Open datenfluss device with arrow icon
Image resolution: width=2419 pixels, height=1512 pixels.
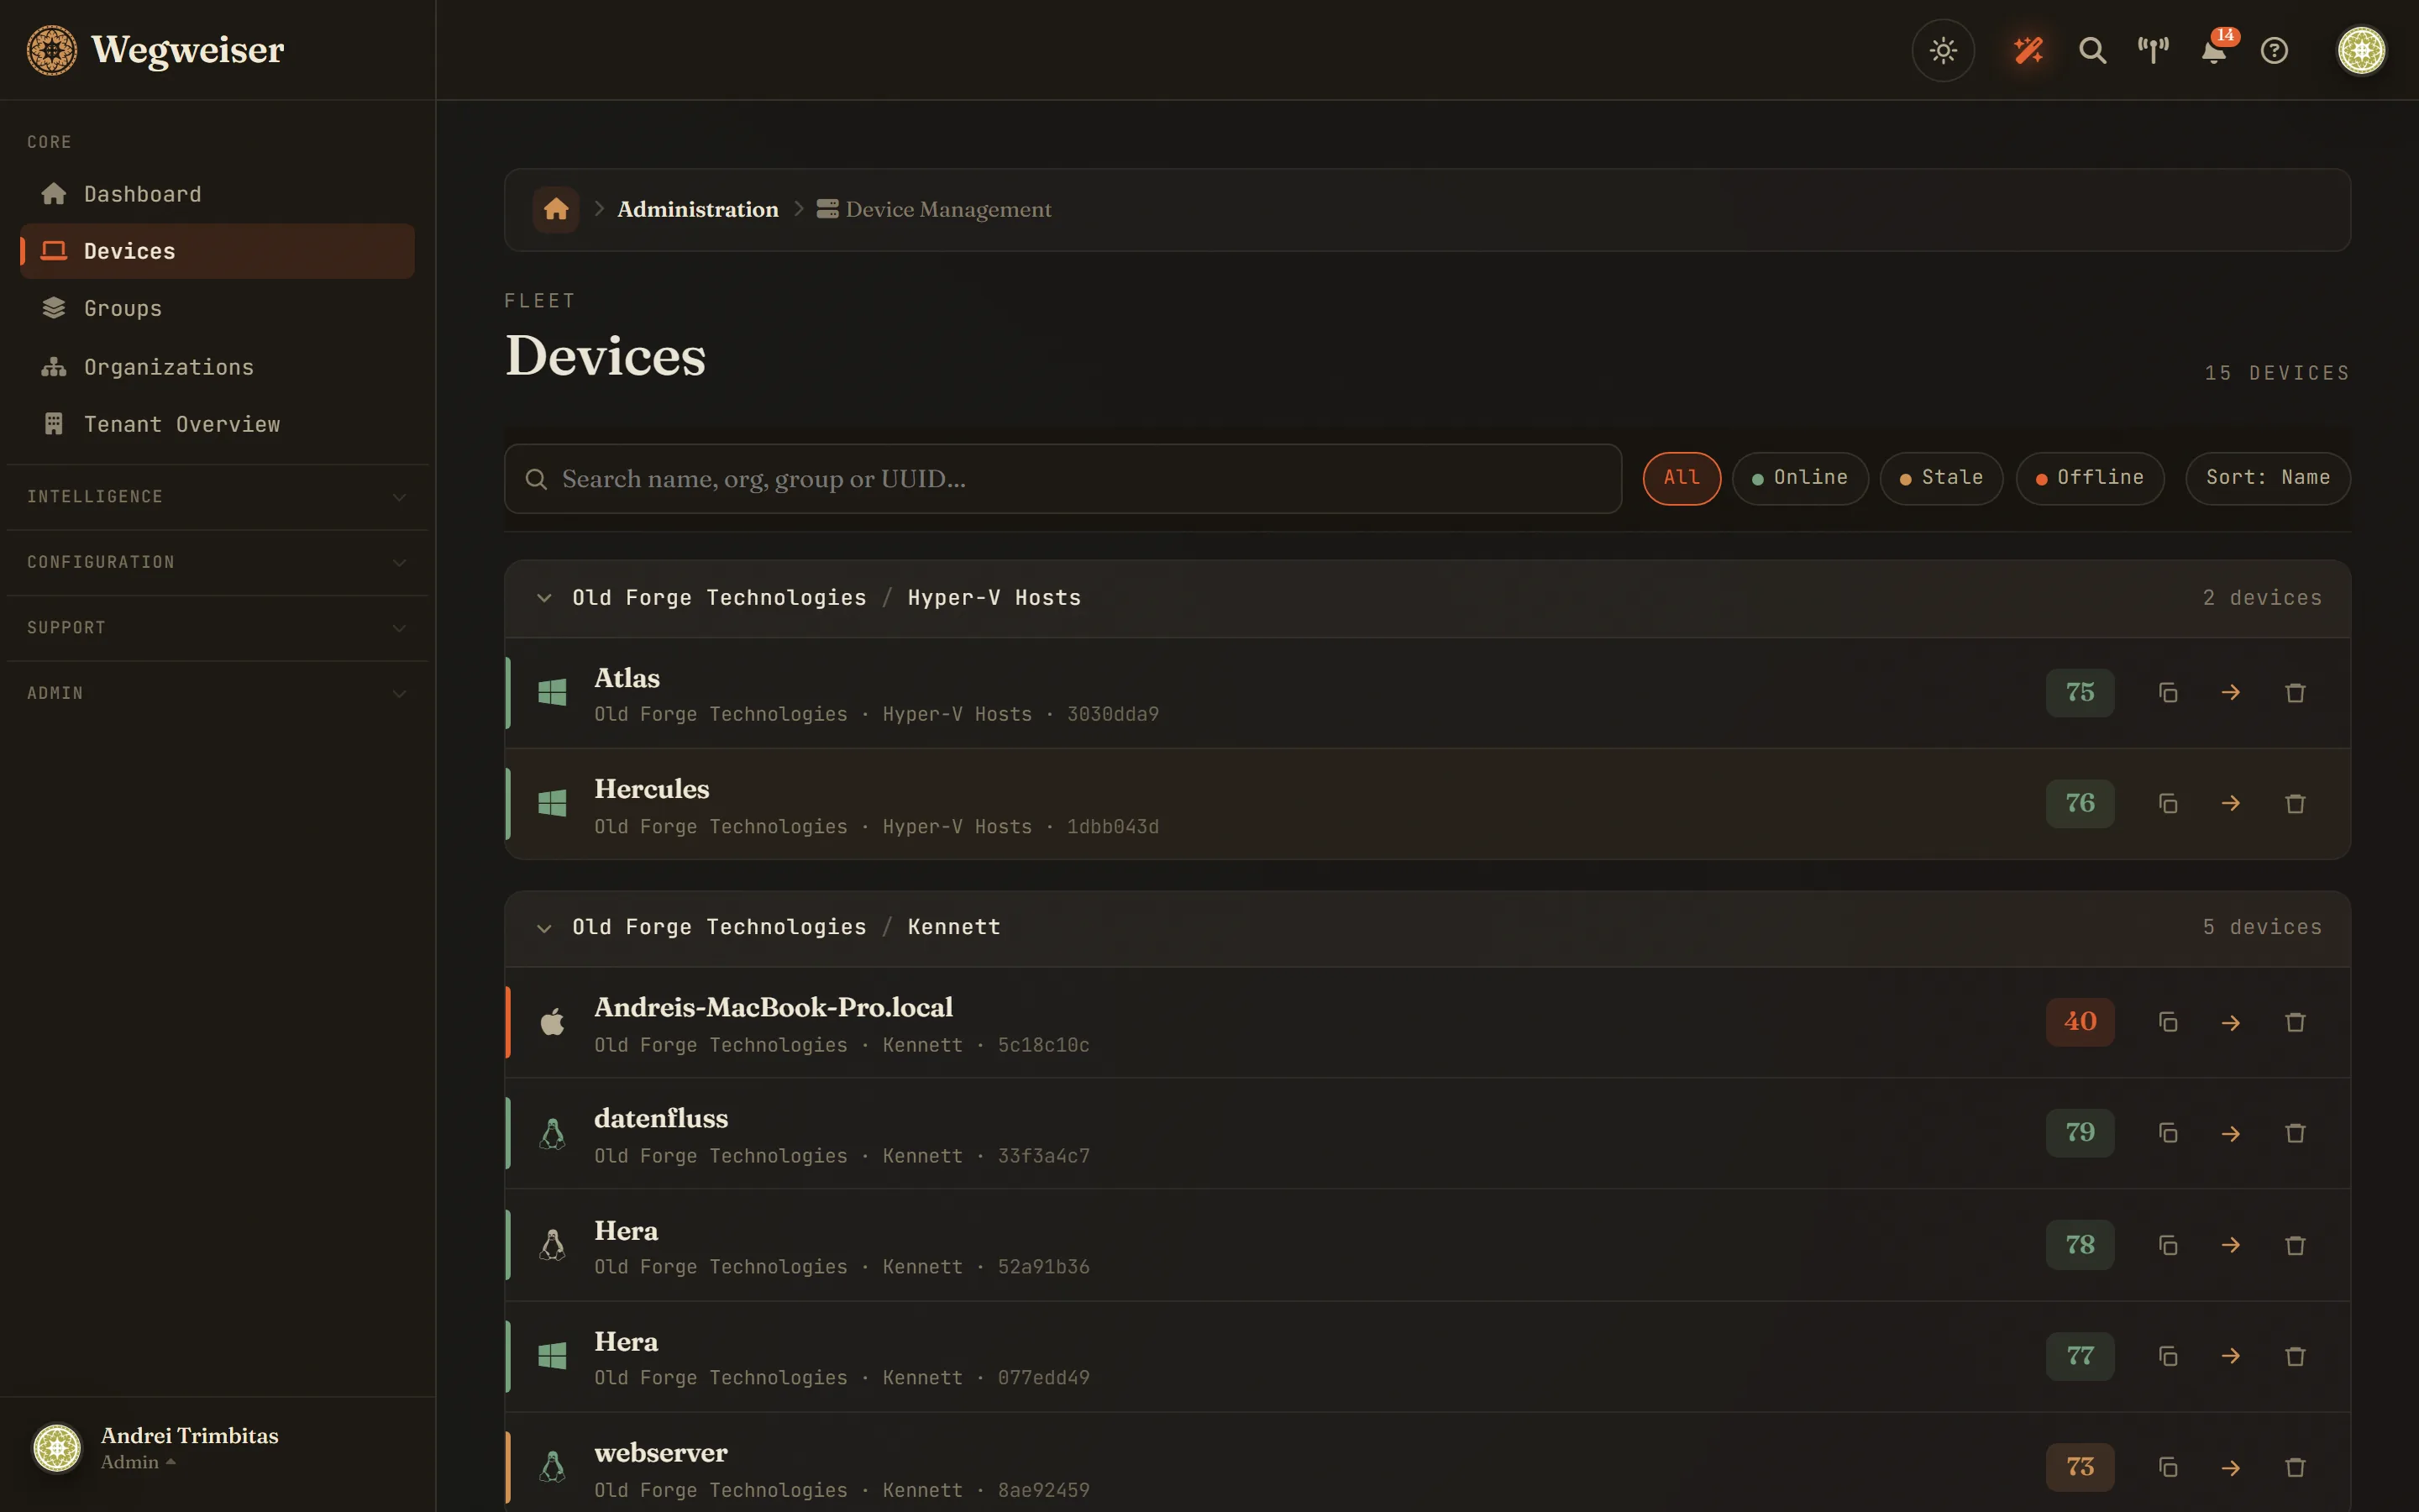pos(2231,1133)
